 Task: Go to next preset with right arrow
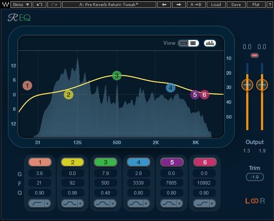179,4
